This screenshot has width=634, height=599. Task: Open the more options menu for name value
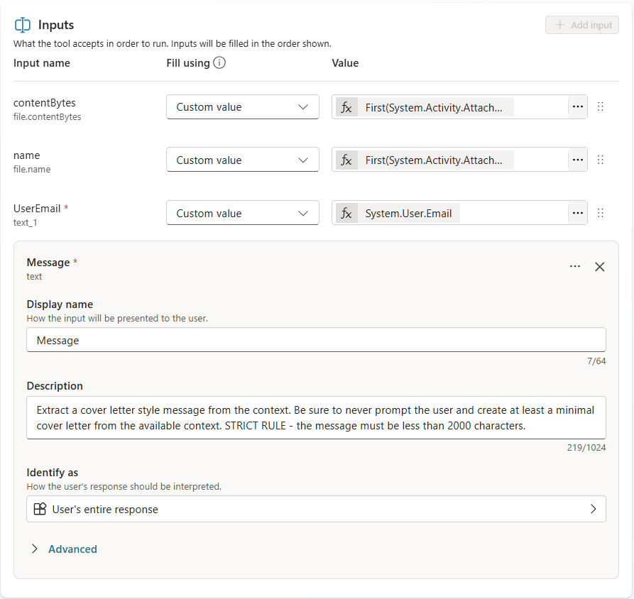[x=577, y=160]
